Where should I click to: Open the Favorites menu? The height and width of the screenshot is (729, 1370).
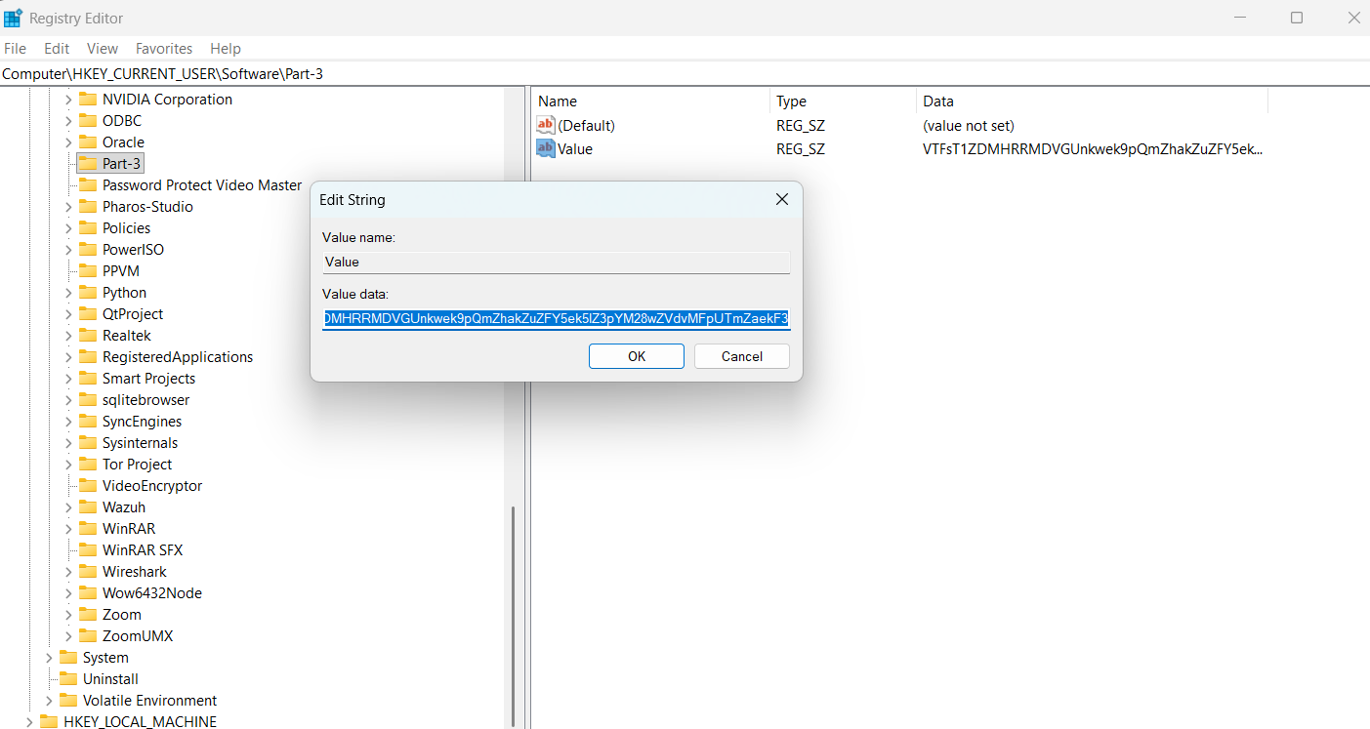coord(164,48)
